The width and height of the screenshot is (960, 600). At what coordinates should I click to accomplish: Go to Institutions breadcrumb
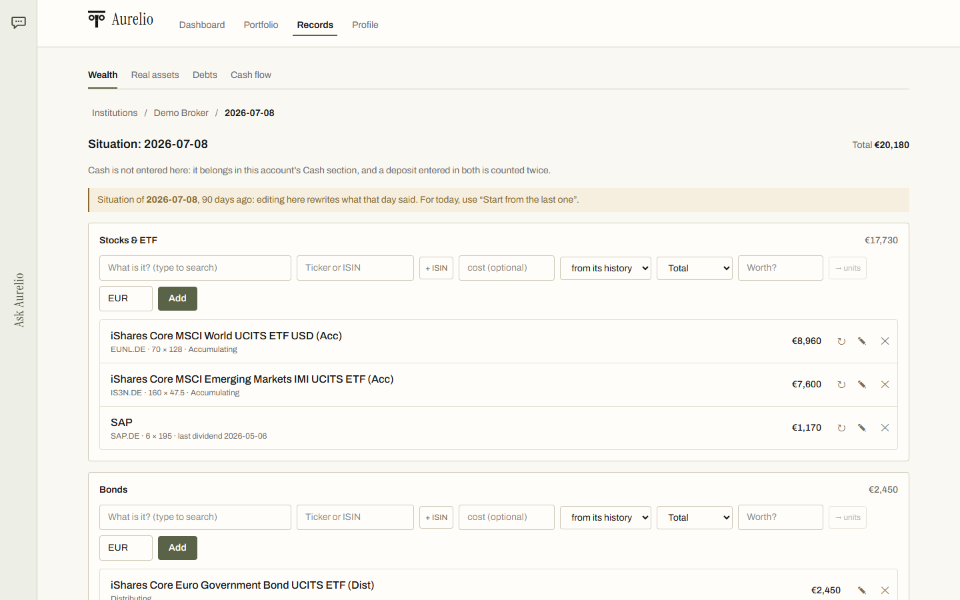[x=115, y=113]
